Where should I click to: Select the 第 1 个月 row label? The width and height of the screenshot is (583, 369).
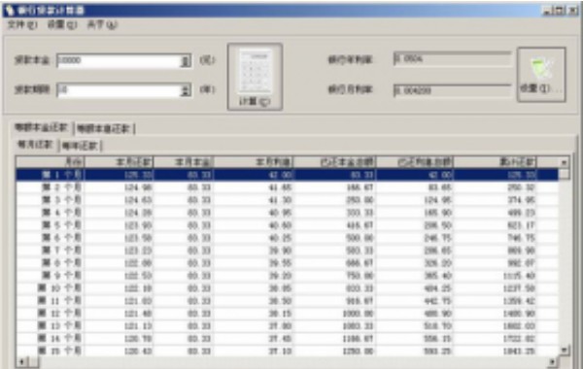[62, 175]
